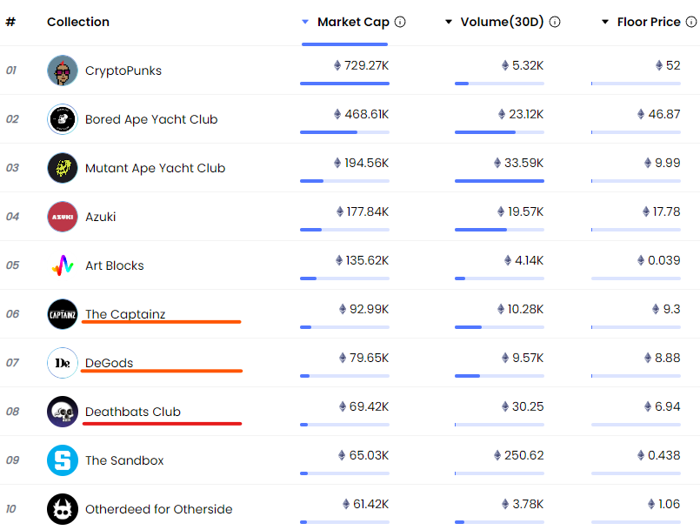Select the Collection column header
The height and width of the screenshot is (530, 700).
(78, 22)
